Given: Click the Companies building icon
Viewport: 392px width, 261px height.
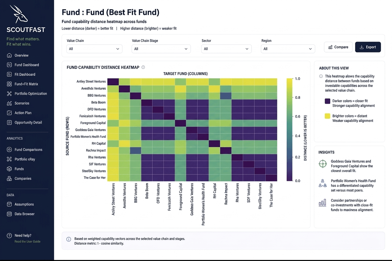Looking at the screenshot, I should tap(9, 178).
